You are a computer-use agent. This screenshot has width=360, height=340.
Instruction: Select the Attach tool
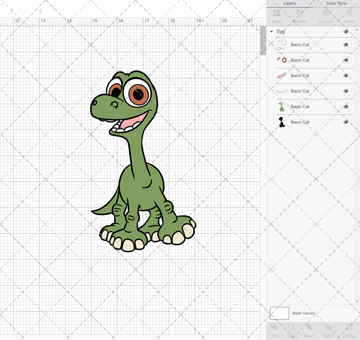(309, 327)
